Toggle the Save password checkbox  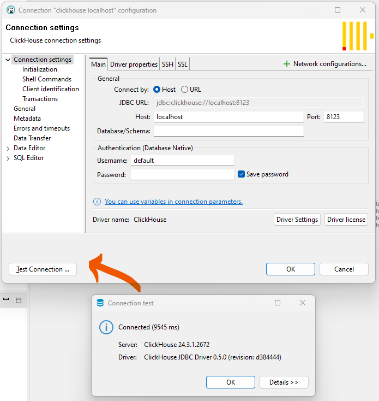coord(241,174)
